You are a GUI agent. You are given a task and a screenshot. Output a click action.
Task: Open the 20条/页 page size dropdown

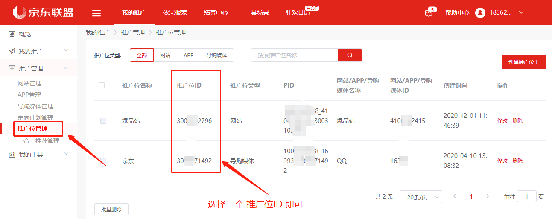pos(421,197)
